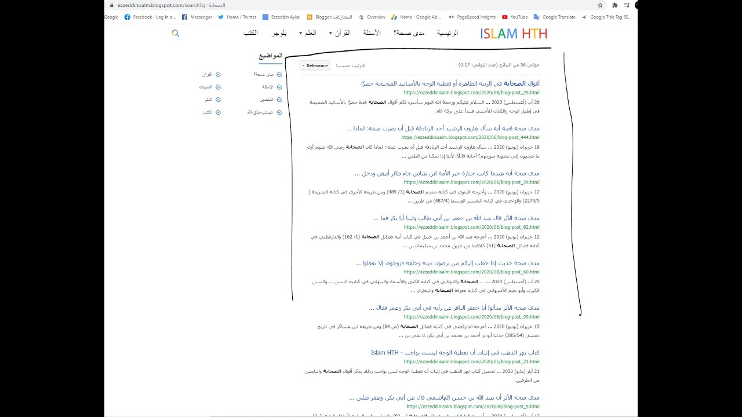
Task: Open the Relevance sort dropdown
Action: [x=315, y=65]
